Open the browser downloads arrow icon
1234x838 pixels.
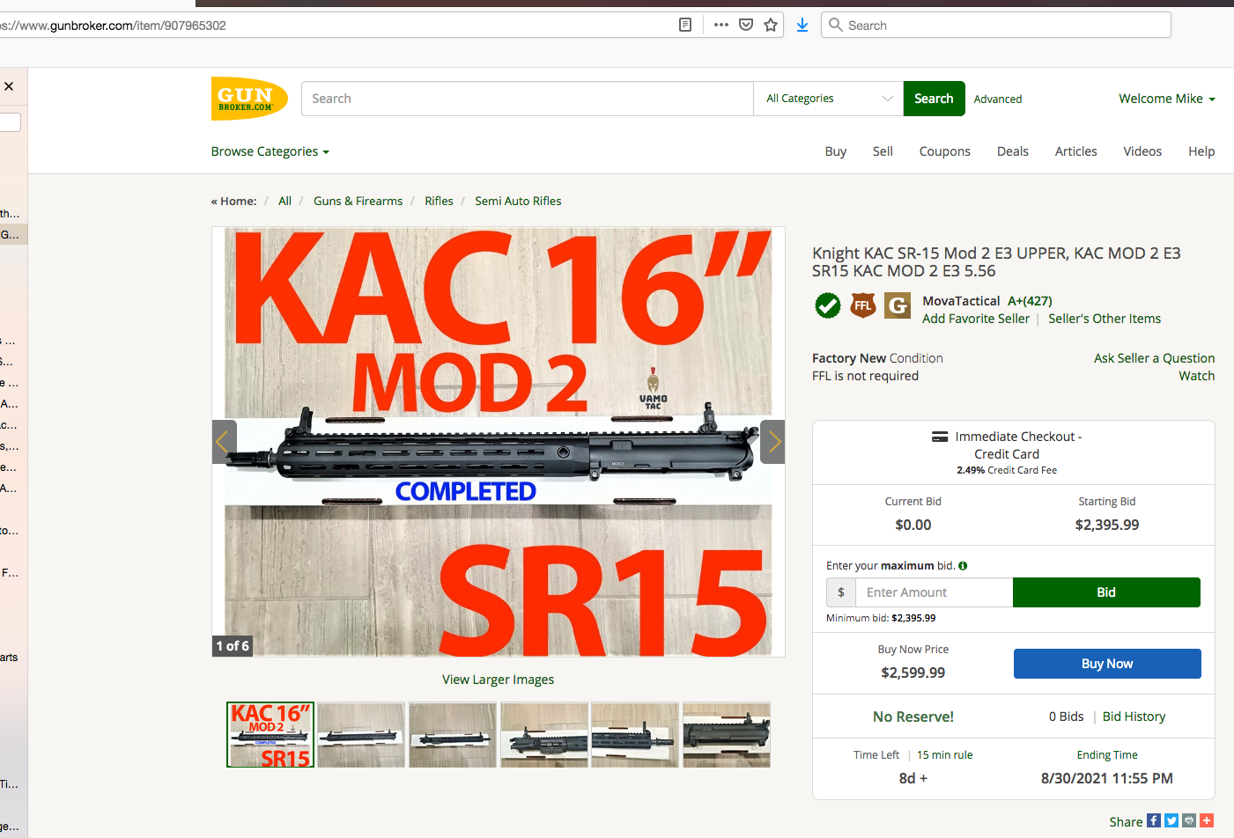802,25
